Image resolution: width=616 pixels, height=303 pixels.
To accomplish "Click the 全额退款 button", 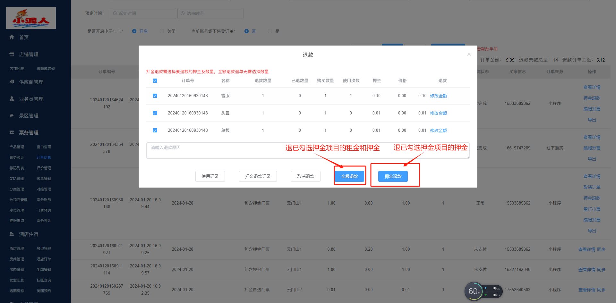I will point(349,176).
